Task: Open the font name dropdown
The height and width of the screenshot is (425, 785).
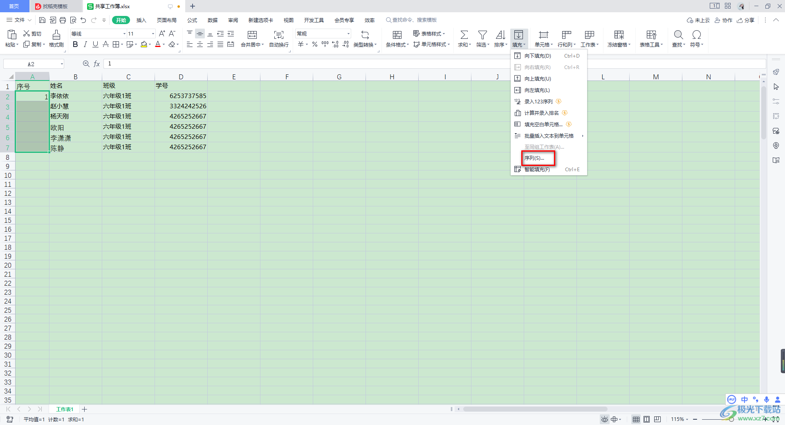Action: point(124,34)
